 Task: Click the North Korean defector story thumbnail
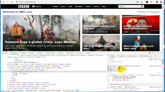pyautogui.click(x=141, y=25)
